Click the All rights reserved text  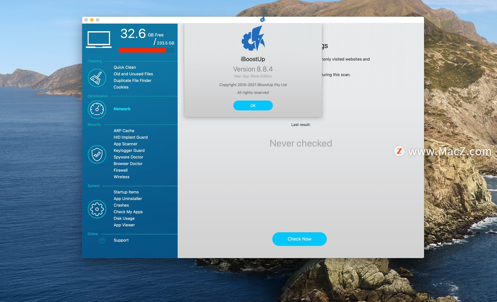253,93
